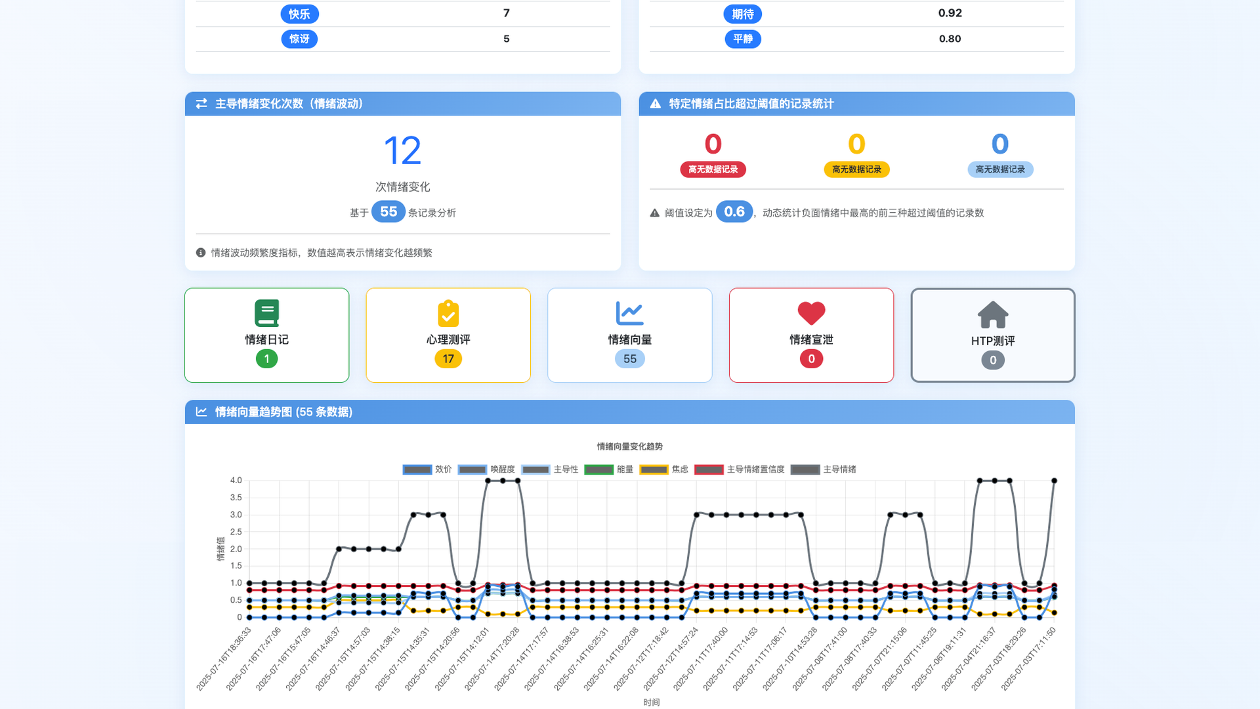This screenshot has height=709, width=1260.
Task: Click the large red 0 count
Action: point(713,144)
